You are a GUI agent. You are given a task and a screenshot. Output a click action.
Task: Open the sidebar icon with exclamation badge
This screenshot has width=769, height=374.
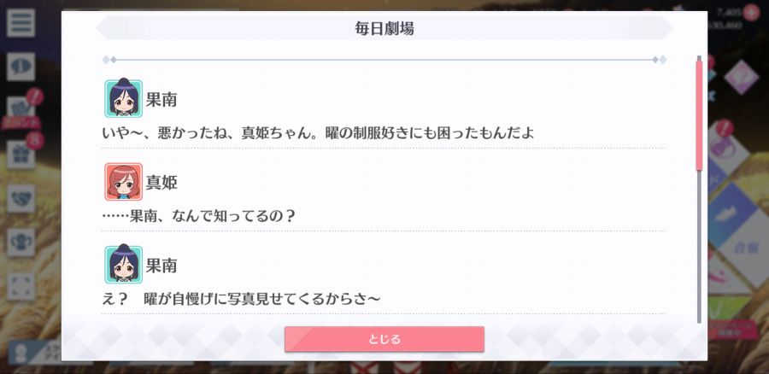(22, 108)
